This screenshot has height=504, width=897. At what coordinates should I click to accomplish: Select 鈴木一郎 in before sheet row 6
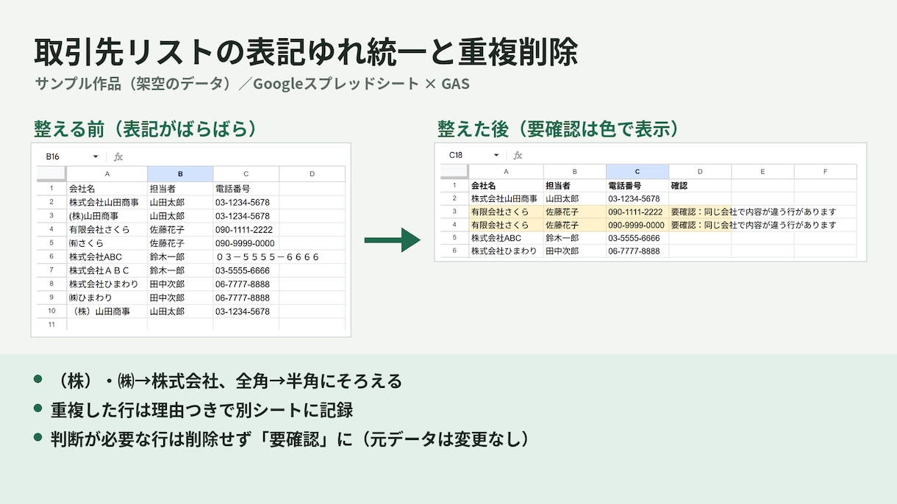(x=180, y=257)
